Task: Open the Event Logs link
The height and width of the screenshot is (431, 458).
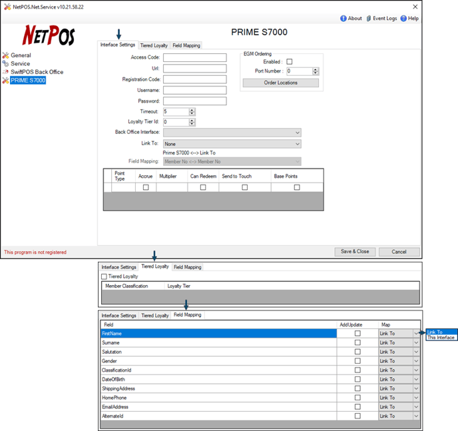Action: [x=385, y=19]
